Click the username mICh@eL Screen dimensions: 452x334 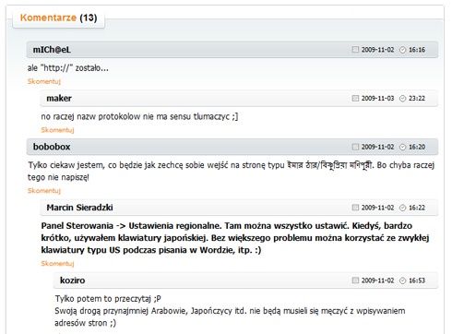(x=52, y=50)
